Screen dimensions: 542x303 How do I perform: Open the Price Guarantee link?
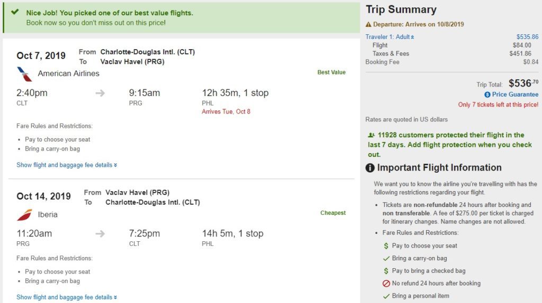coord(515,94)
